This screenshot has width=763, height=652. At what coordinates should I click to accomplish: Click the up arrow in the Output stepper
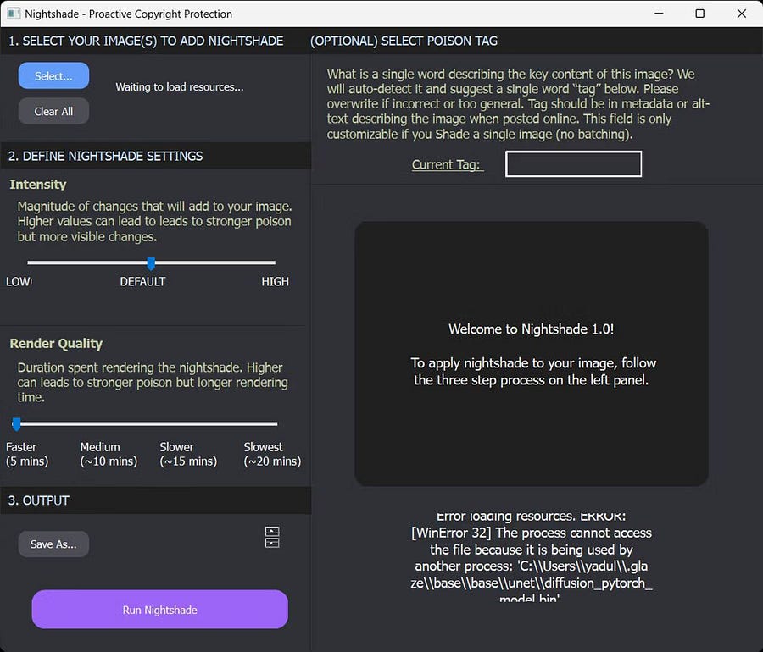tap(272, 532)
